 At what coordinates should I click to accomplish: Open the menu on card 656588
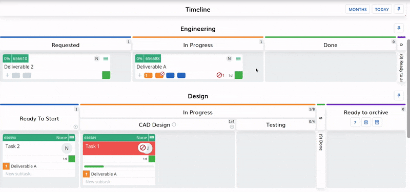pyautogui.click(x=238, y=58)
